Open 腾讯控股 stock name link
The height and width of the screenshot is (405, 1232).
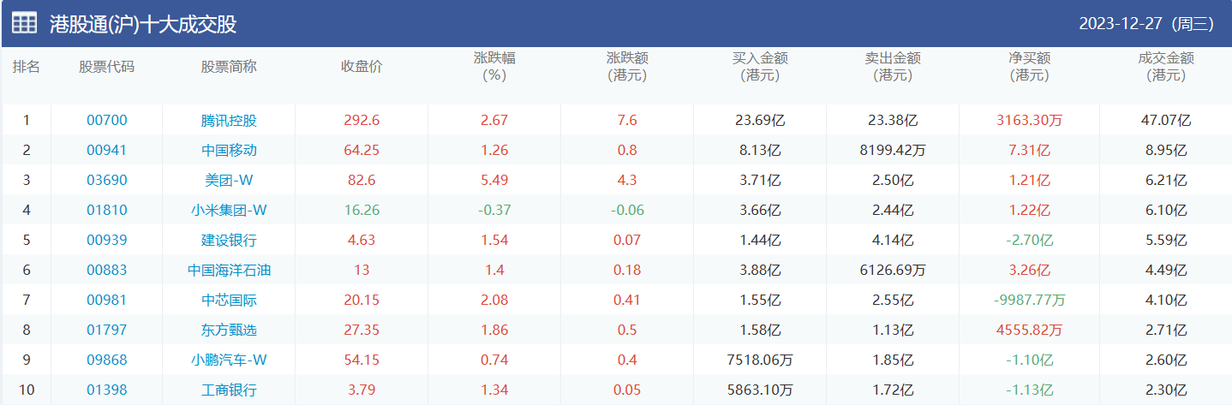(x=229, y=121)
